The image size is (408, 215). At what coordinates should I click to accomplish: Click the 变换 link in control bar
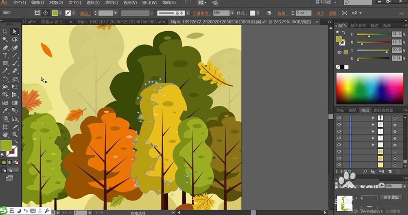click(333, 13)
